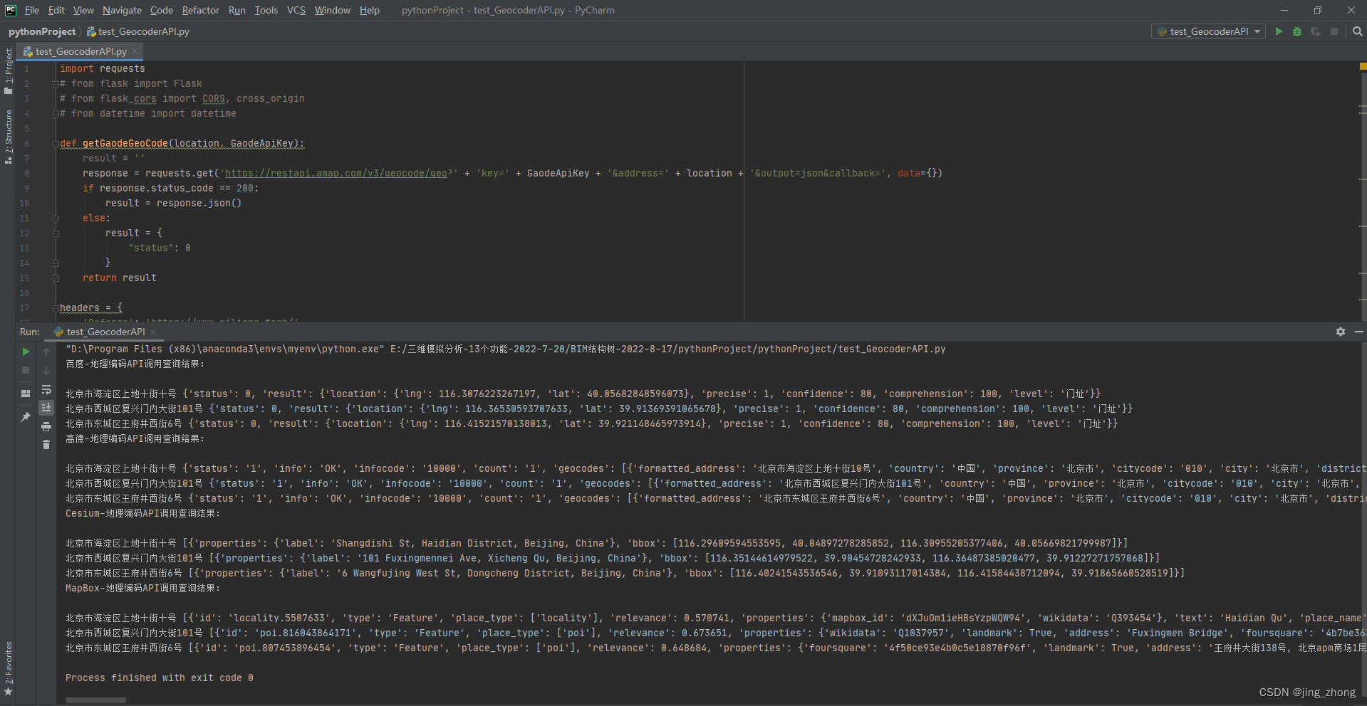This screenshot has height=706, width=1367.
Task: Collapse getGaodeGeoCode function on line 6
Action: (x=56, y=143)
